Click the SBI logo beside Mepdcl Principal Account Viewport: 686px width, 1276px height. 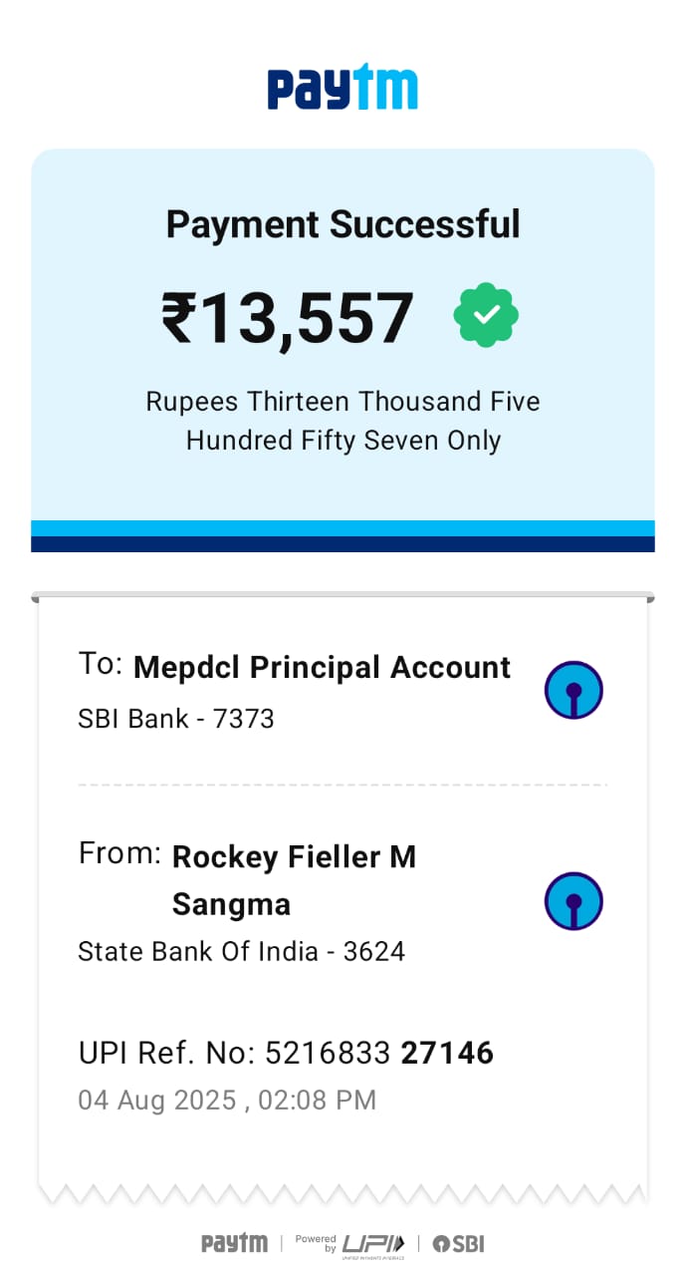(x=573, y=690)
